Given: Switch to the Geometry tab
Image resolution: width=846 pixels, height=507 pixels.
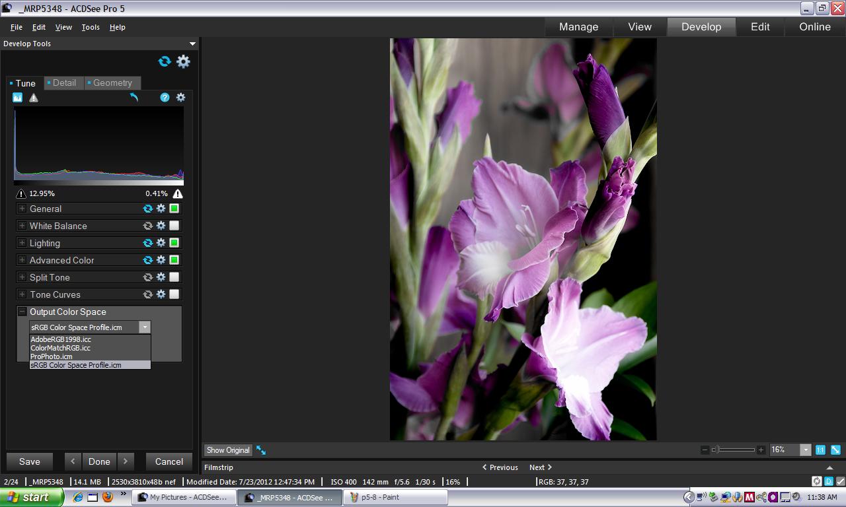Looking at the screenshot, I should [x=112, y=83].
